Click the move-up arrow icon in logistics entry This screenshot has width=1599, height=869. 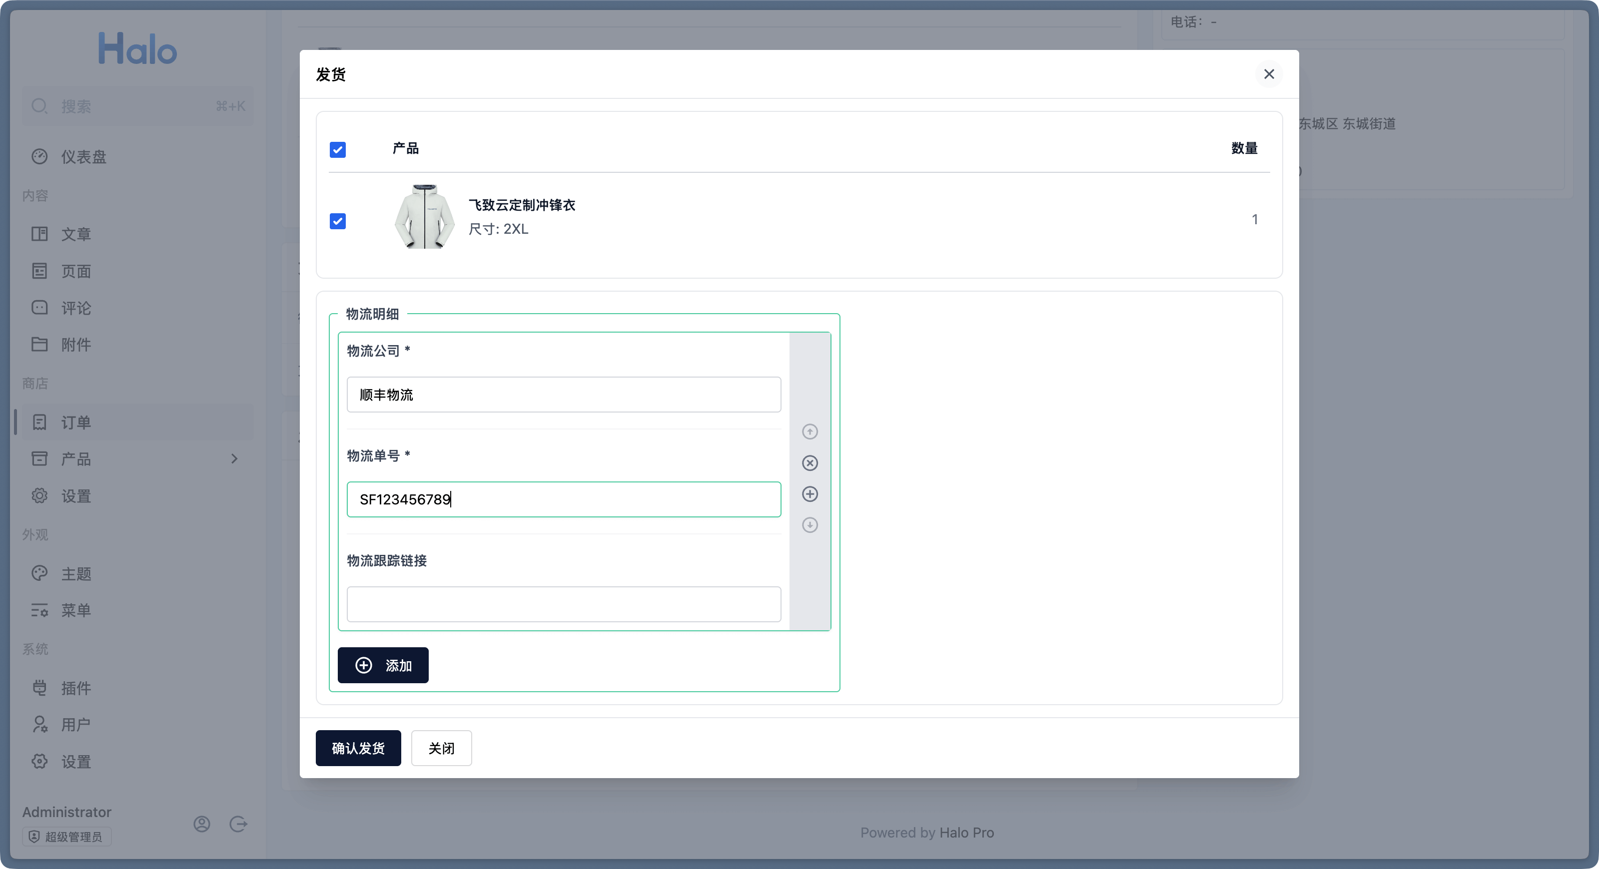click(809, 432)
